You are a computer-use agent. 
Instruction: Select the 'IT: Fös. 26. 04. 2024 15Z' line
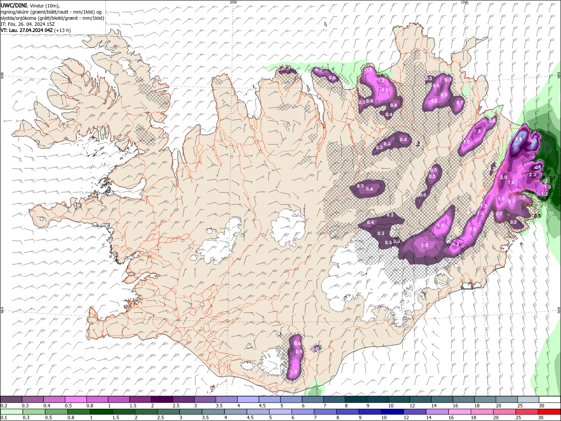point(28,24)
